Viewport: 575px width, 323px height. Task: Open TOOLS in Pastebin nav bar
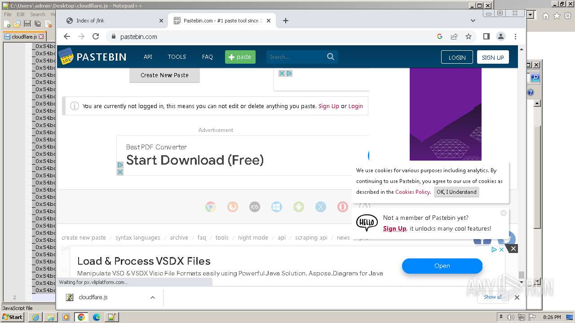[x=177, y=57]
